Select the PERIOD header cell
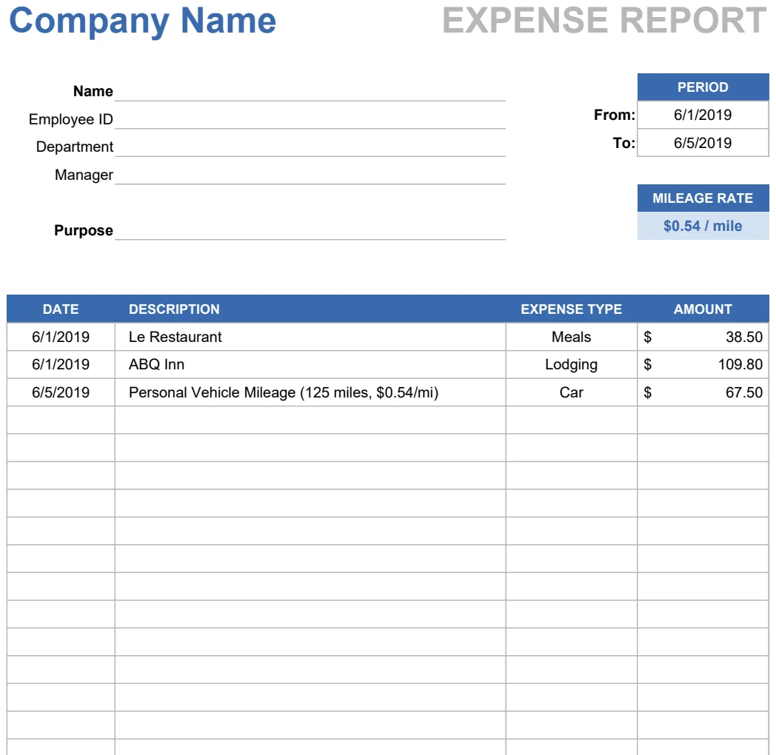 coord(703,87)
